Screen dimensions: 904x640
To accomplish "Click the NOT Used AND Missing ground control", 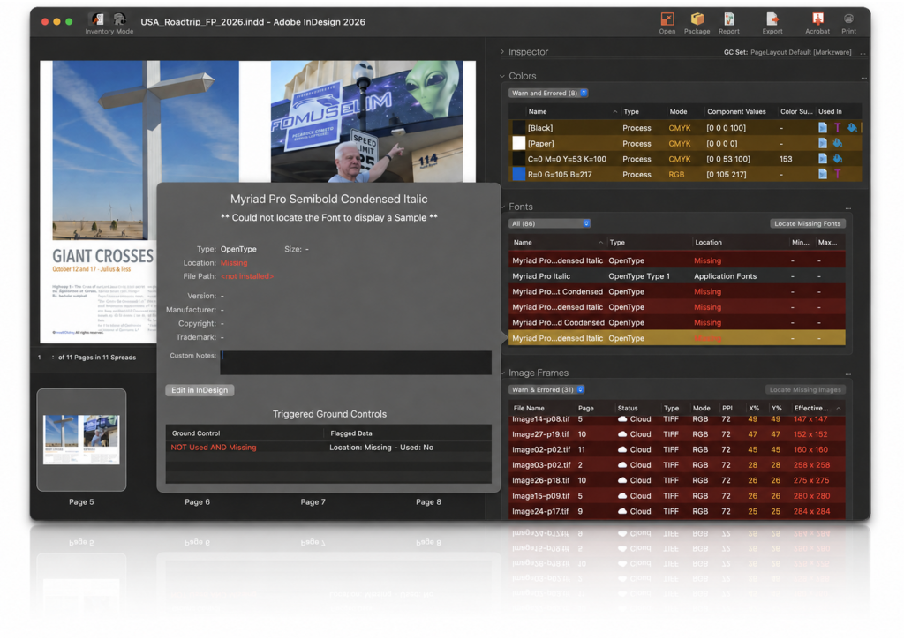I will pos(214,448).
